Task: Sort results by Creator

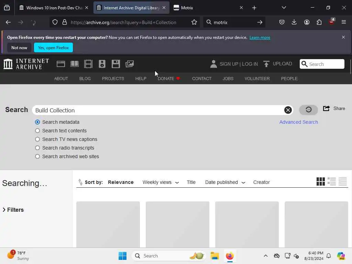Action: (262, 182)
